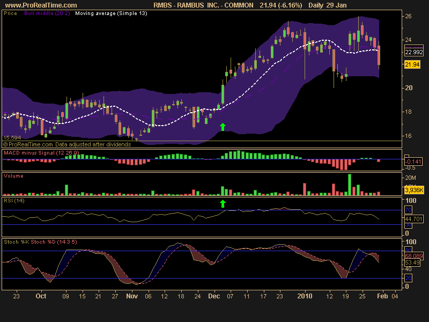Screen dimensions: 429x322
Task: Click the Nov date axis label
Action: (132, 296)
